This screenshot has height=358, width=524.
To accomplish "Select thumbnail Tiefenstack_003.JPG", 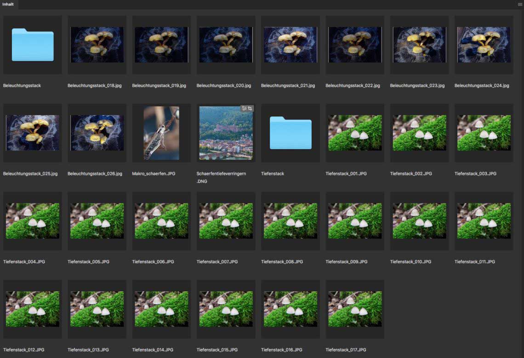I will tap(484, 133).
